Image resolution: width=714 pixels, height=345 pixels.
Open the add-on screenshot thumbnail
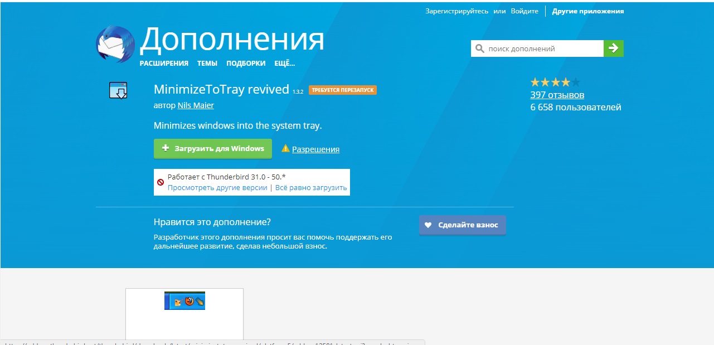(x=184, y=314)
